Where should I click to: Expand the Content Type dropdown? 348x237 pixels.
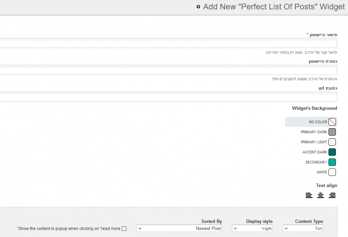303,228
